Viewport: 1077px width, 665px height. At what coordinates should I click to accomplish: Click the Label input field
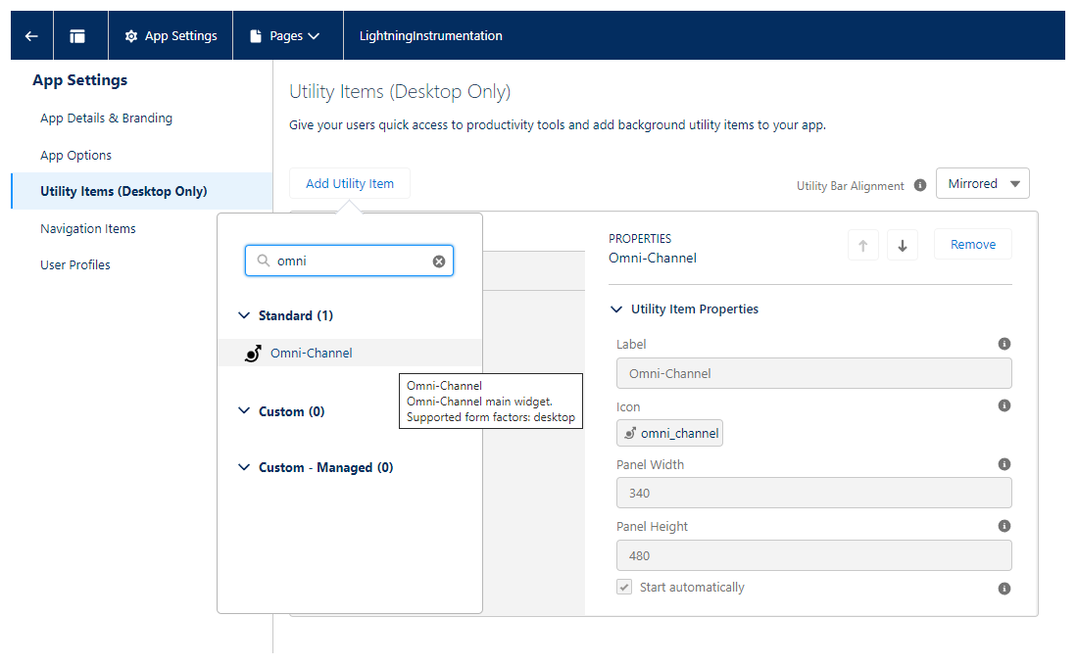[x=814, y=373]
